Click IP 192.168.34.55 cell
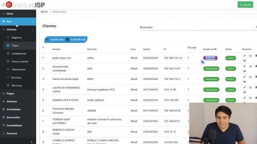The image size is (257, 144). click(172, 111)
